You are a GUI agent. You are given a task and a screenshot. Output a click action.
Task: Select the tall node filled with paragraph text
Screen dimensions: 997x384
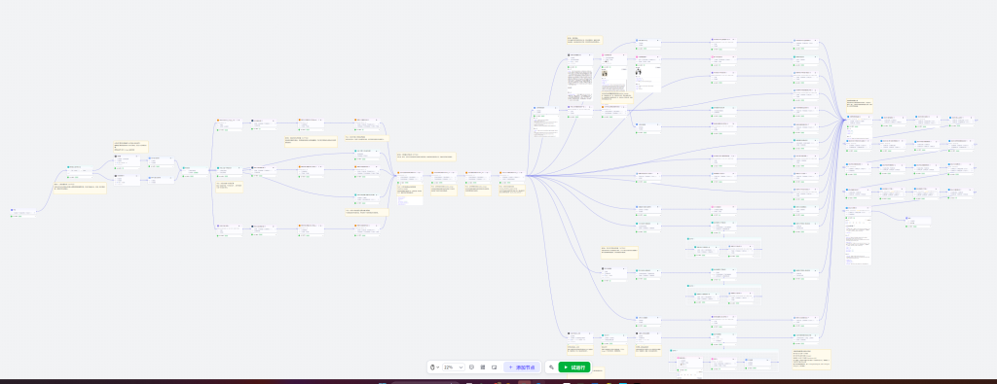579,78
